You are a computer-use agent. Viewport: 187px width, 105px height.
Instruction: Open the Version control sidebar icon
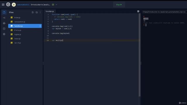pyautogui.click(x=4, y=18)
